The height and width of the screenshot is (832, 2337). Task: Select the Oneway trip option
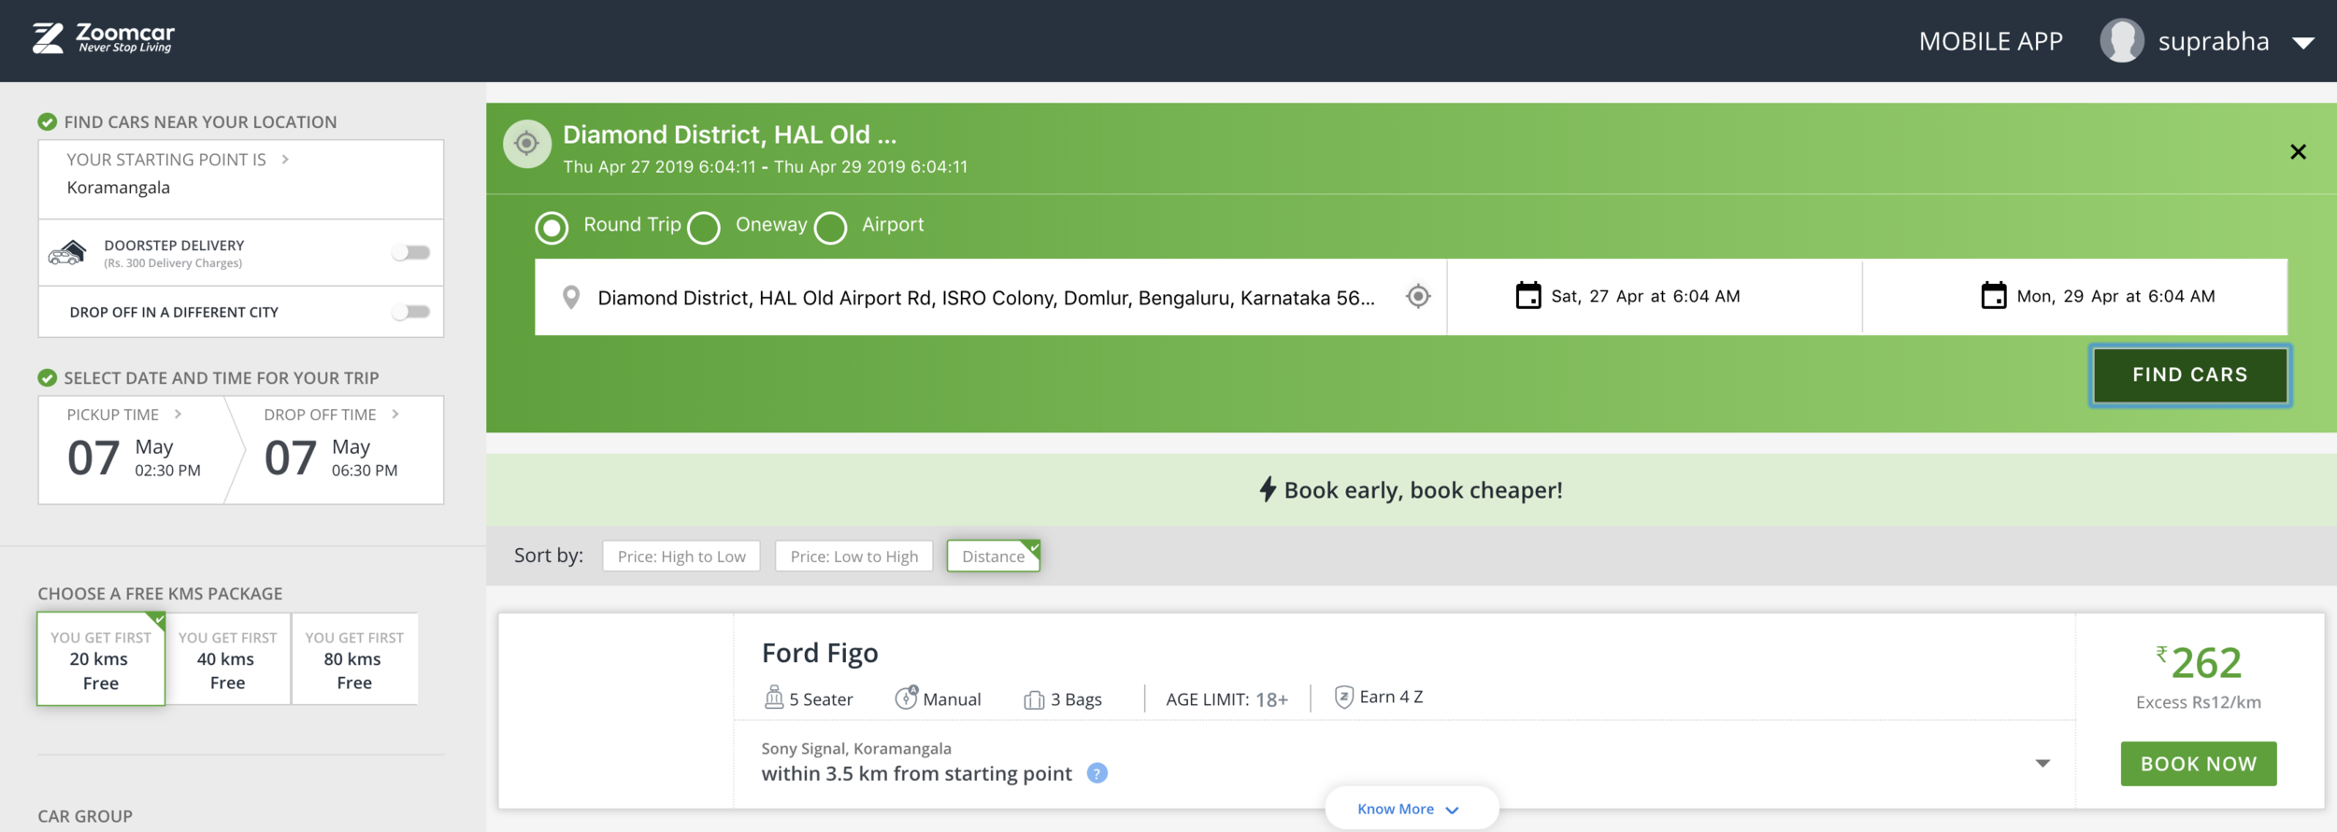tap(704, 228)
